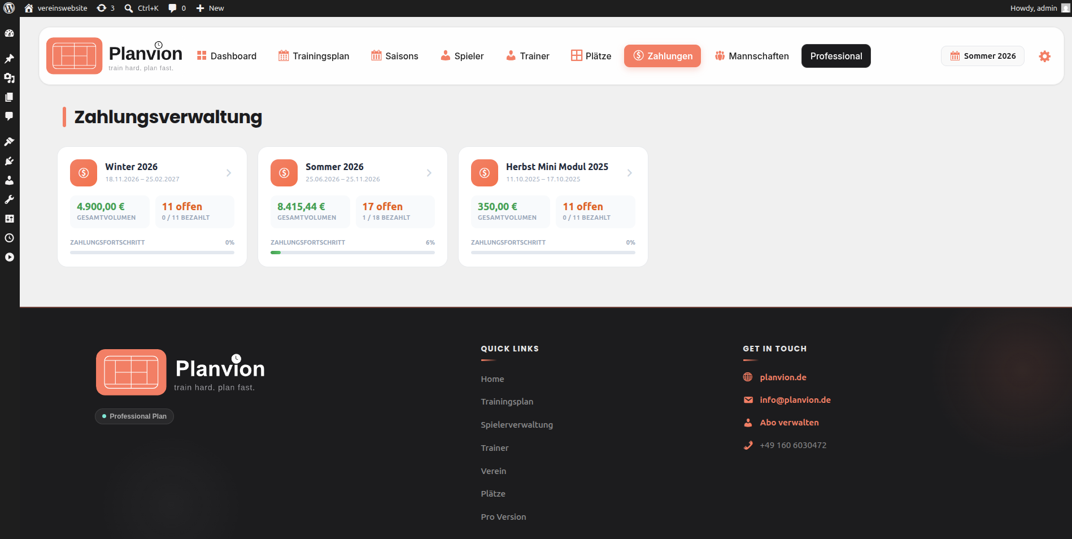Click the Professional Plan footer badge
Screen dimensions: 1072x539
coord(134,416)
